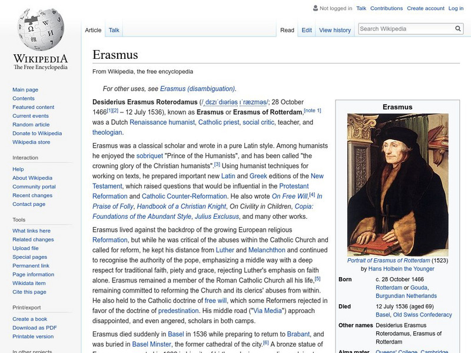This screenshot has height=353, width=471.
Task: Click the Not logged in user icon
Action: tap(315, 9)
